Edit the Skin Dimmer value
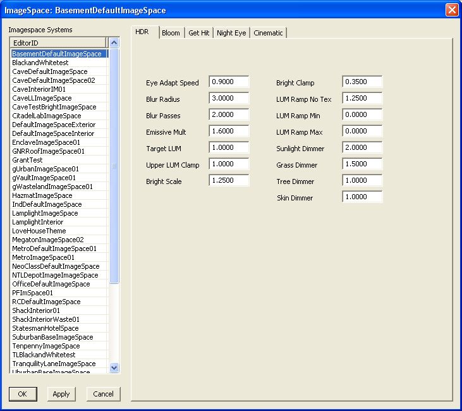462x411 pixels. (362, 197)
